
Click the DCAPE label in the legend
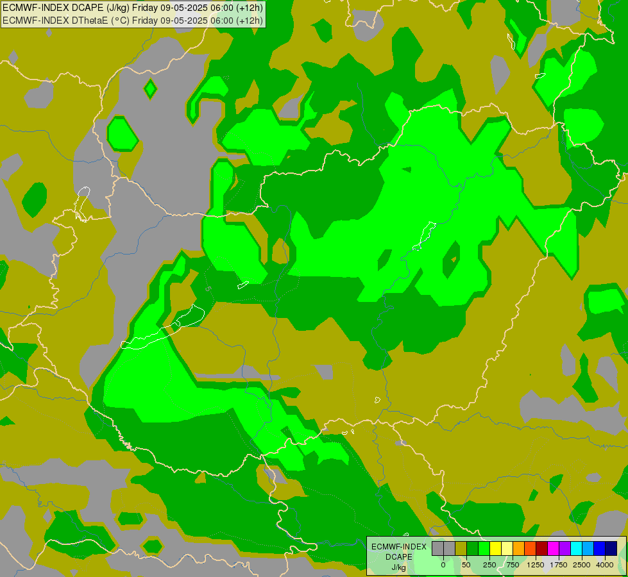coord(398,557)
